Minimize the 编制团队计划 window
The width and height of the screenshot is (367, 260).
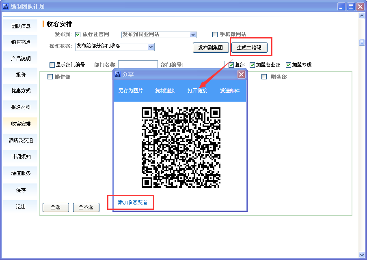point(341,7)
